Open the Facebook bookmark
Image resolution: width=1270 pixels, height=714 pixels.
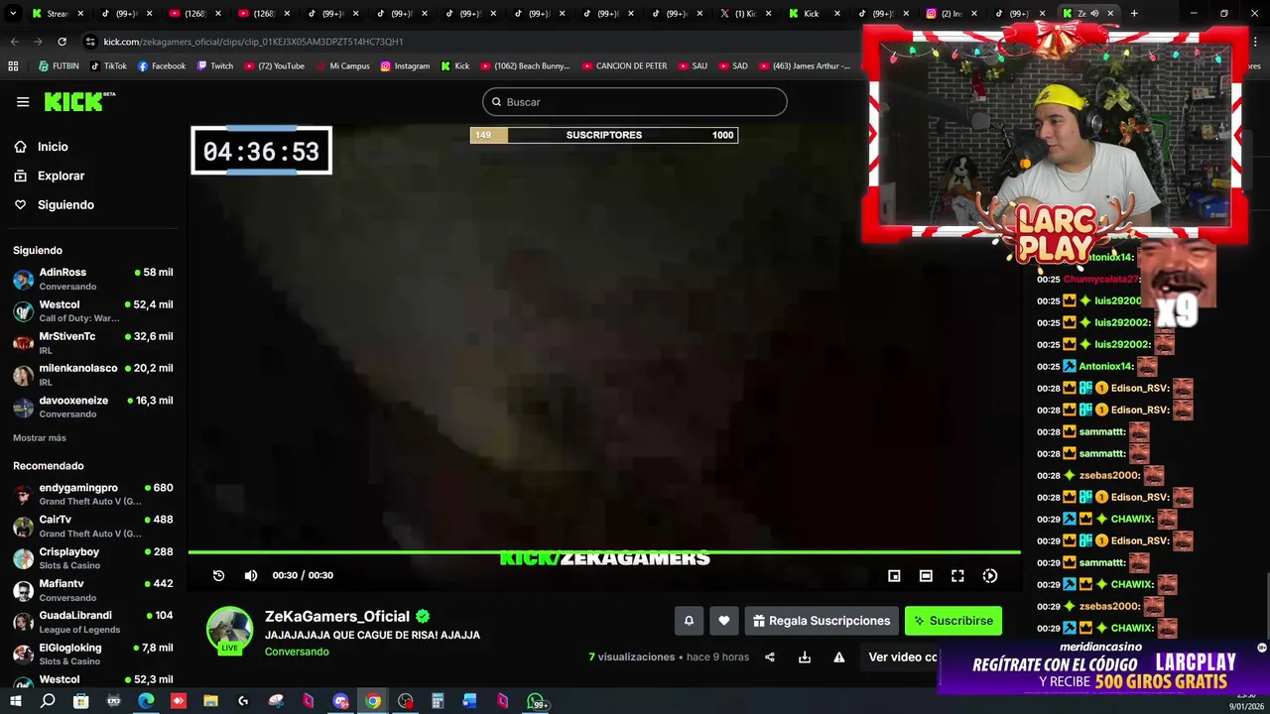pos(162,65)
